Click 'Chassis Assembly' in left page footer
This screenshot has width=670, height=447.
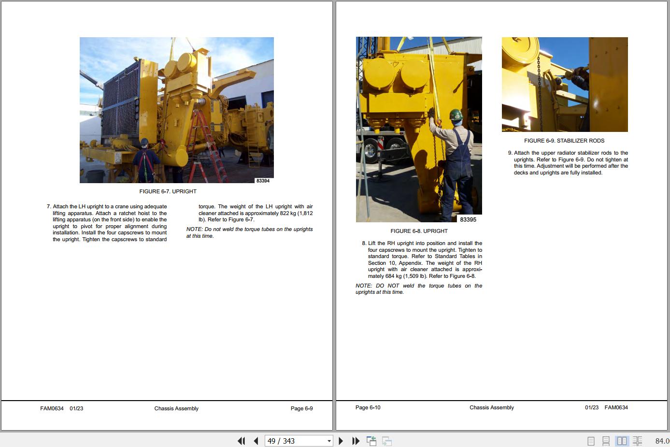pos(176,408)
